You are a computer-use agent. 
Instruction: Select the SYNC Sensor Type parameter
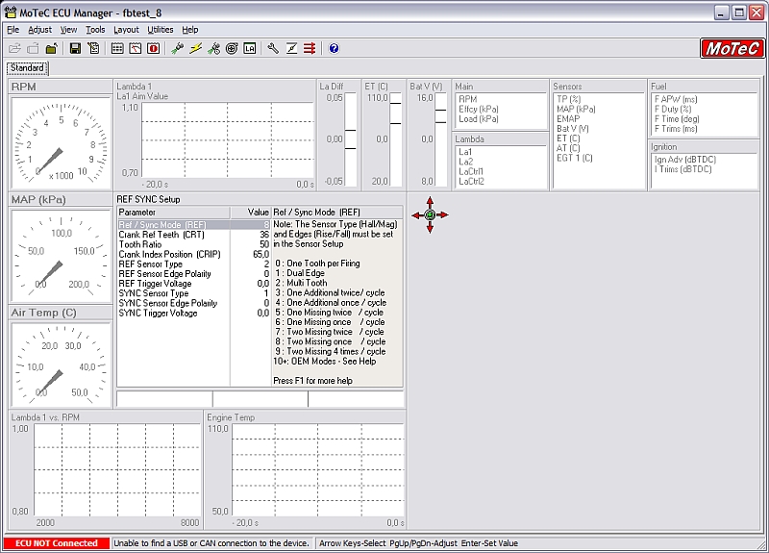[194, 293]
